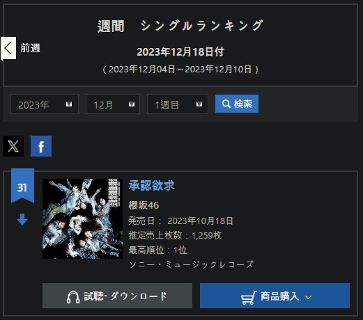Viewport: 363px width, 320px height.
Task: Open the 2023年 year dropdown
Action: click(45, 104)
